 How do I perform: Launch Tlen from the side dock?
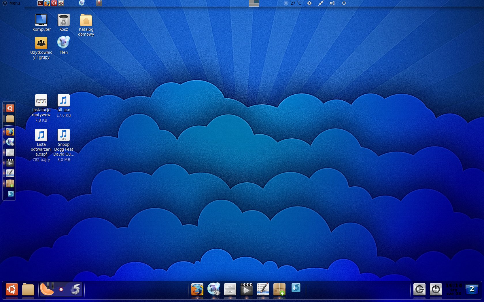click(x=10, y=142)
